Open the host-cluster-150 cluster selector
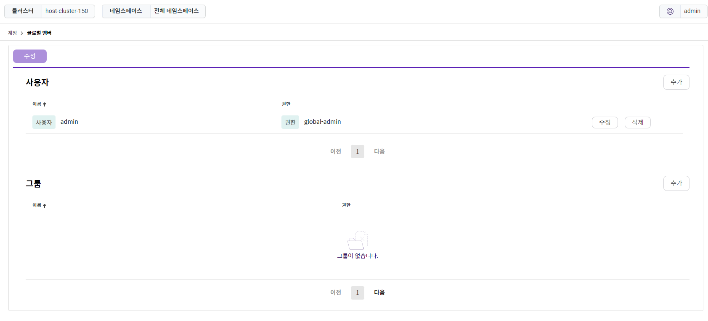 [x=67, y=11]
